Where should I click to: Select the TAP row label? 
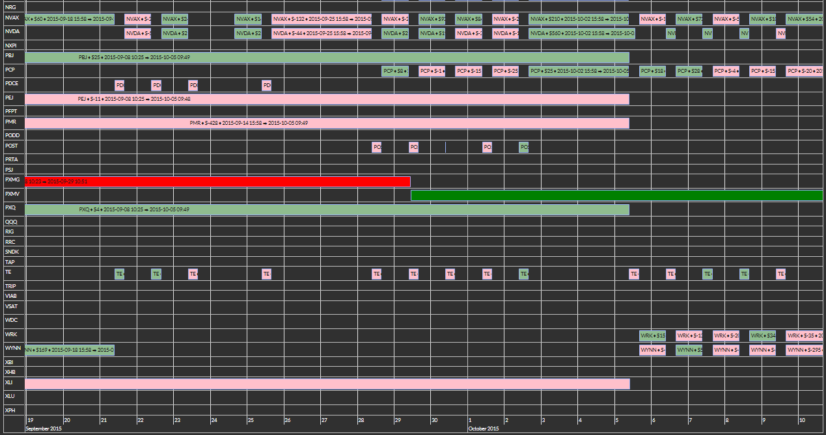10,262
